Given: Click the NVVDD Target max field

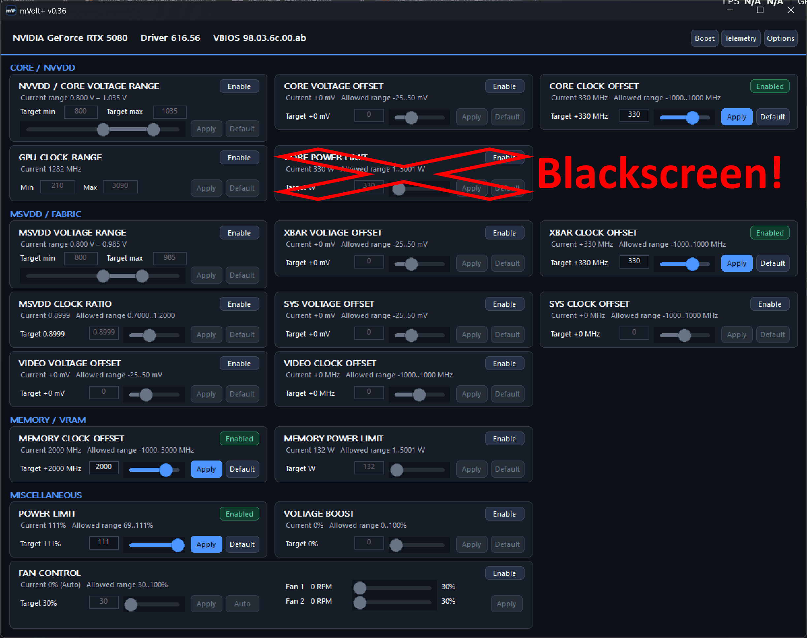Looking at the screenshot, I should tap(170, 112).
